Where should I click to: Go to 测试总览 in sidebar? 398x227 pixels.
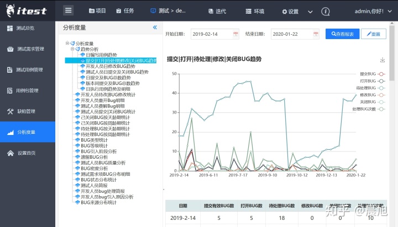[28, 28]
